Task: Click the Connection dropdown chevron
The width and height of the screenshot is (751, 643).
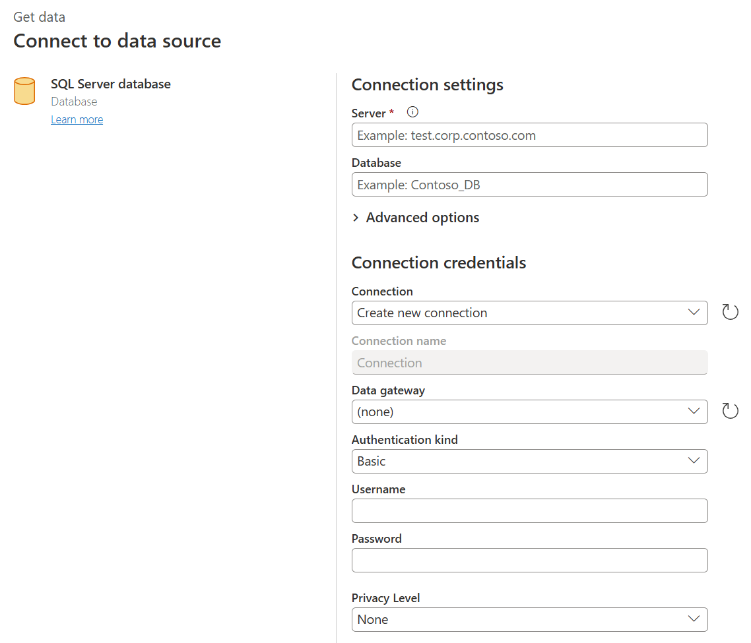Action: coord(694,313)
